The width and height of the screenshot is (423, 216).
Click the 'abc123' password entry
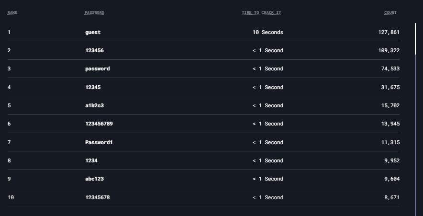pos(94,179)
